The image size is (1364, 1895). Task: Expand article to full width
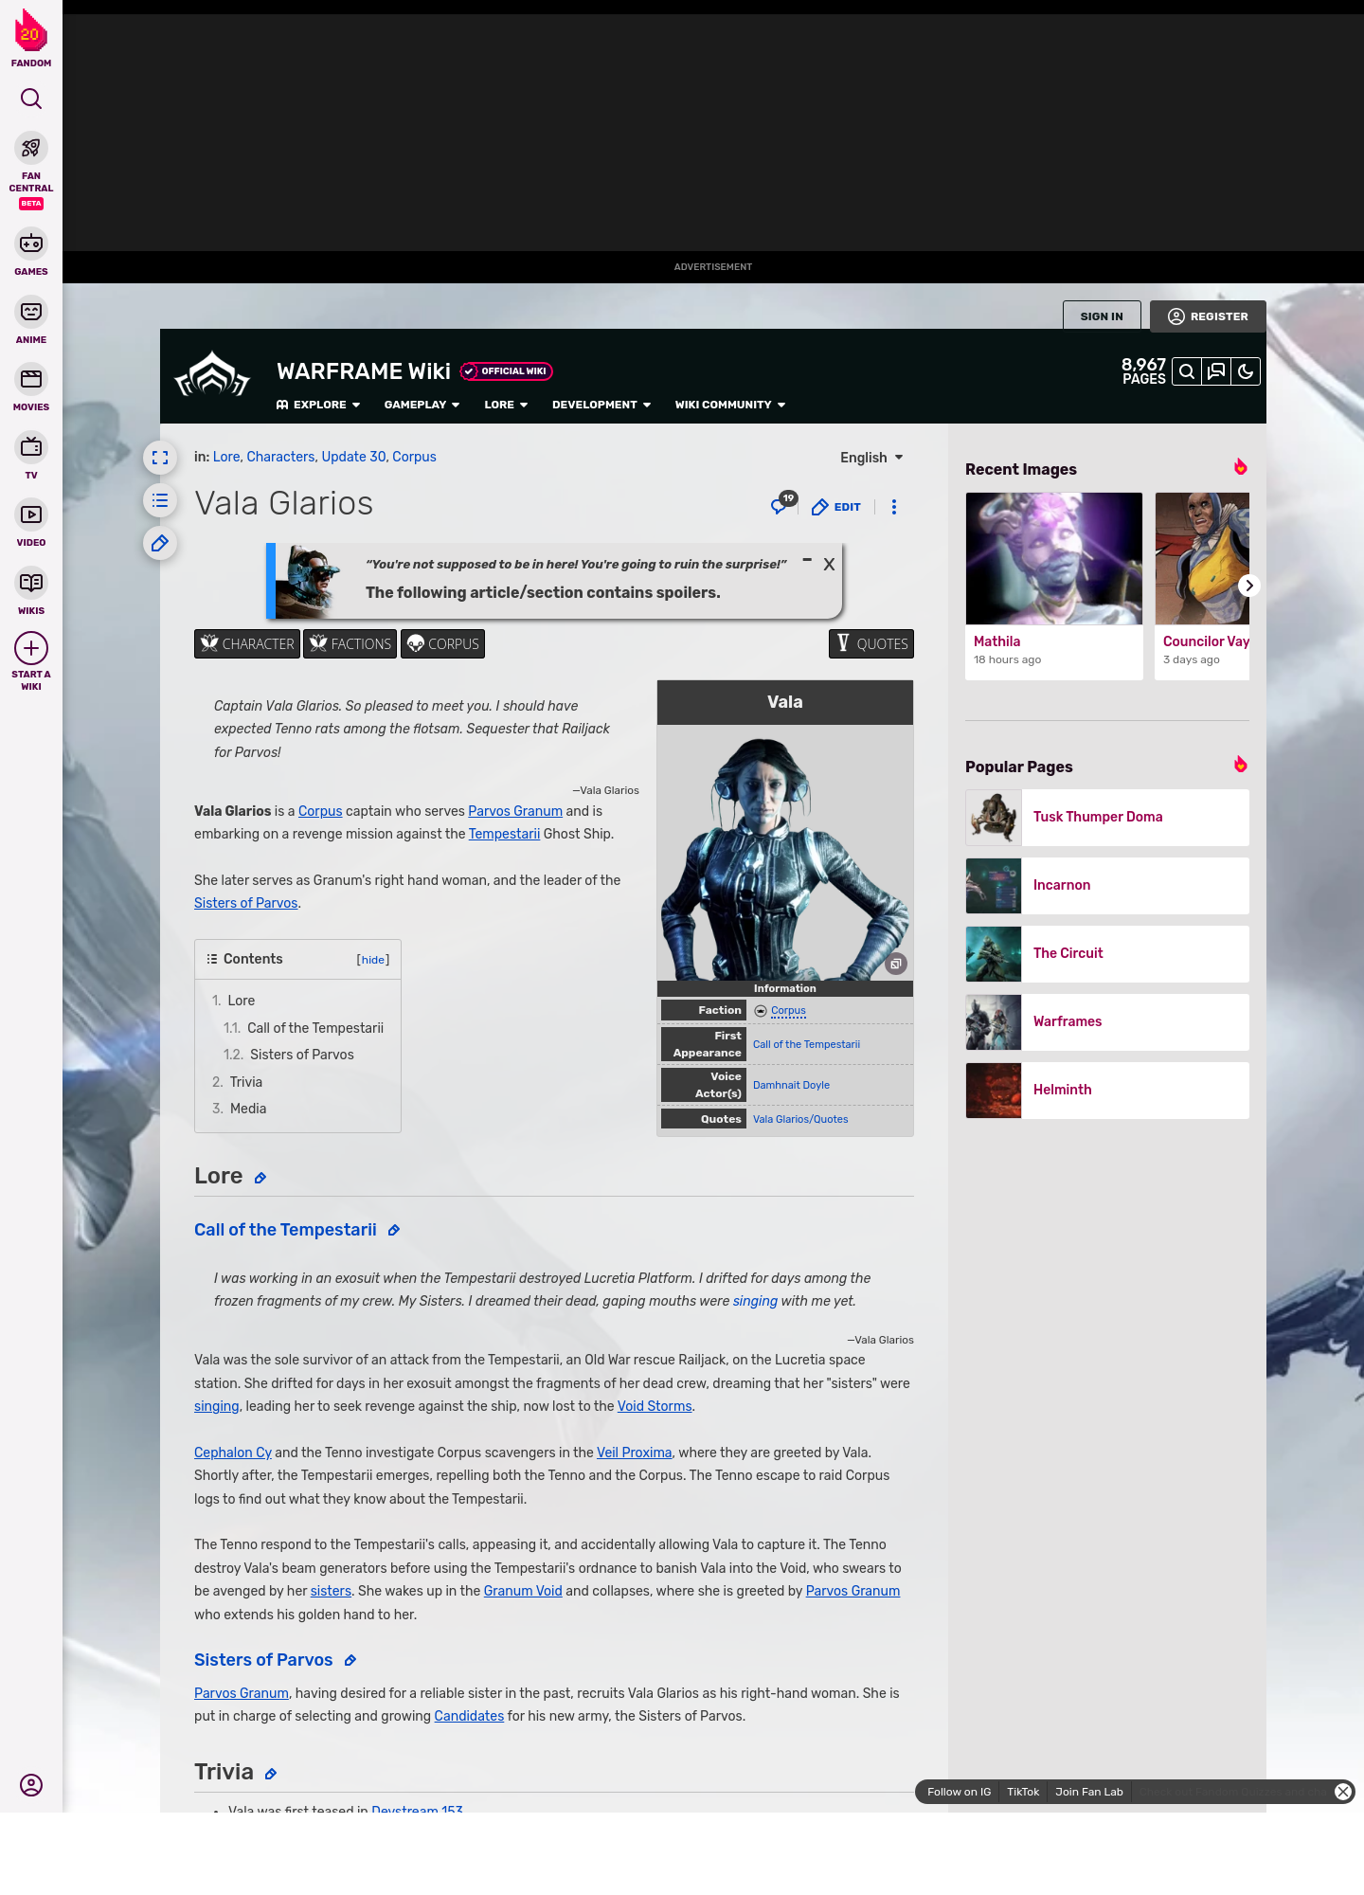tap(160, 458)
